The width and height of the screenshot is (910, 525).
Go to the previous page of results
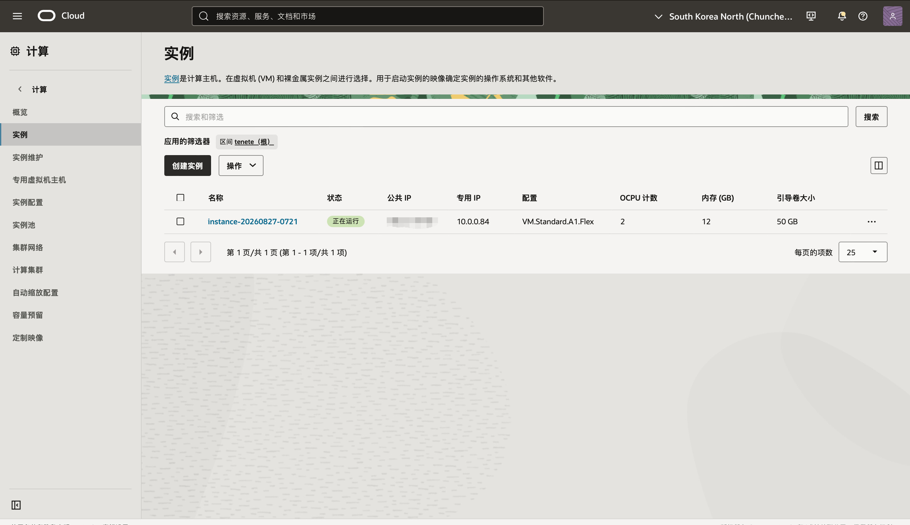(x=174, y=252)
